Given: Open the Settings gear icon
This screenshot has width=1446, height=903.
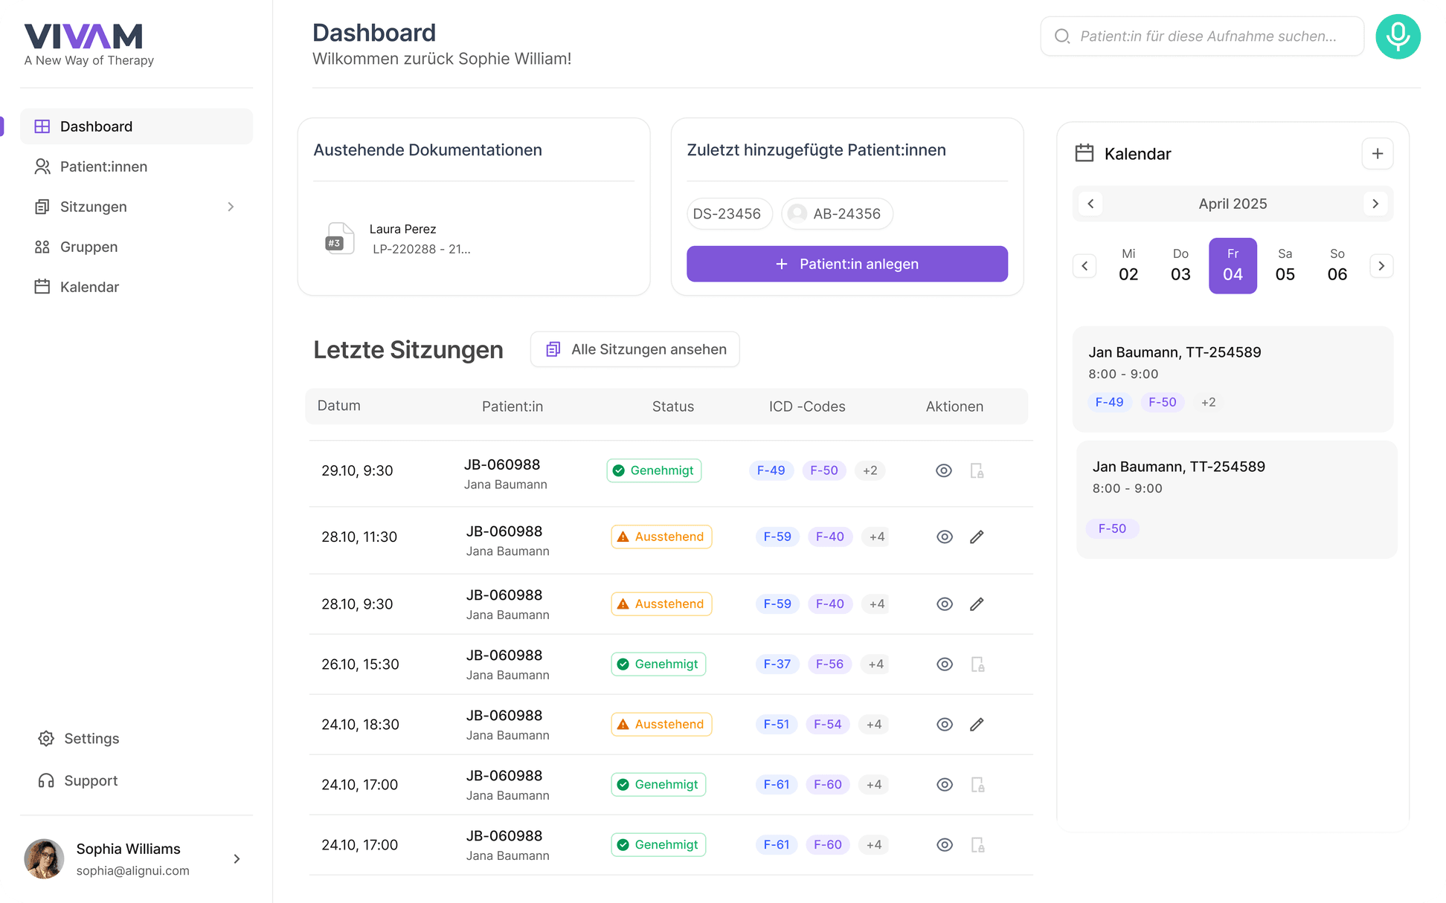Looking at the screenshot, I should [x=45, y=738].
